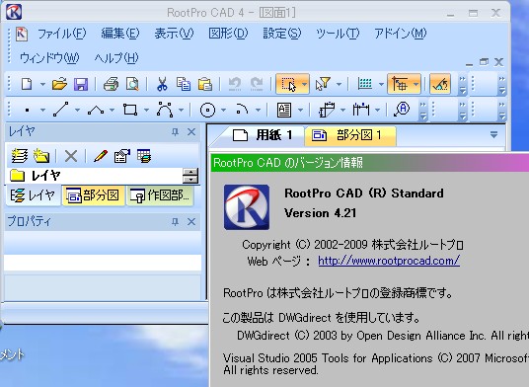Viewport: 529px width, 387px height.
Task: Paste from clipboard icon
Action: point(204,84)
